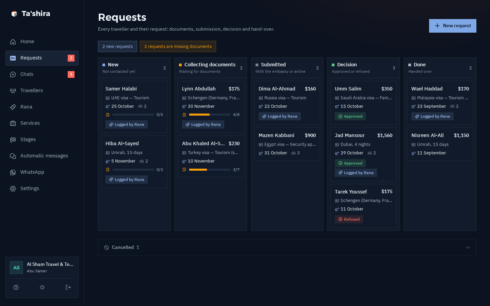Viewport: 490px width, 306px height.
Task: Open the Cancelled requests row
Action: (x=287, y=248)
